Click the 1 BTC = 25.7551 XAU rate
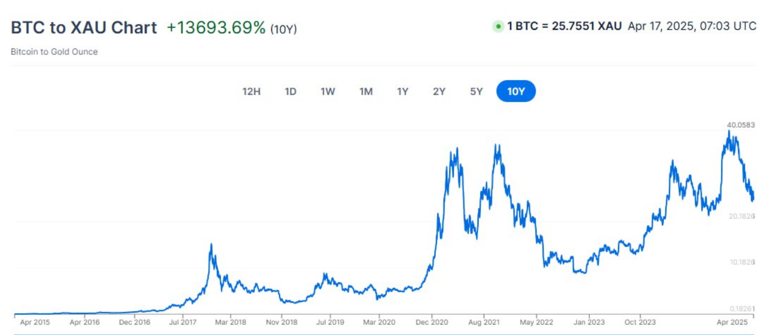 pyautogui.click(x=564, y=26)
